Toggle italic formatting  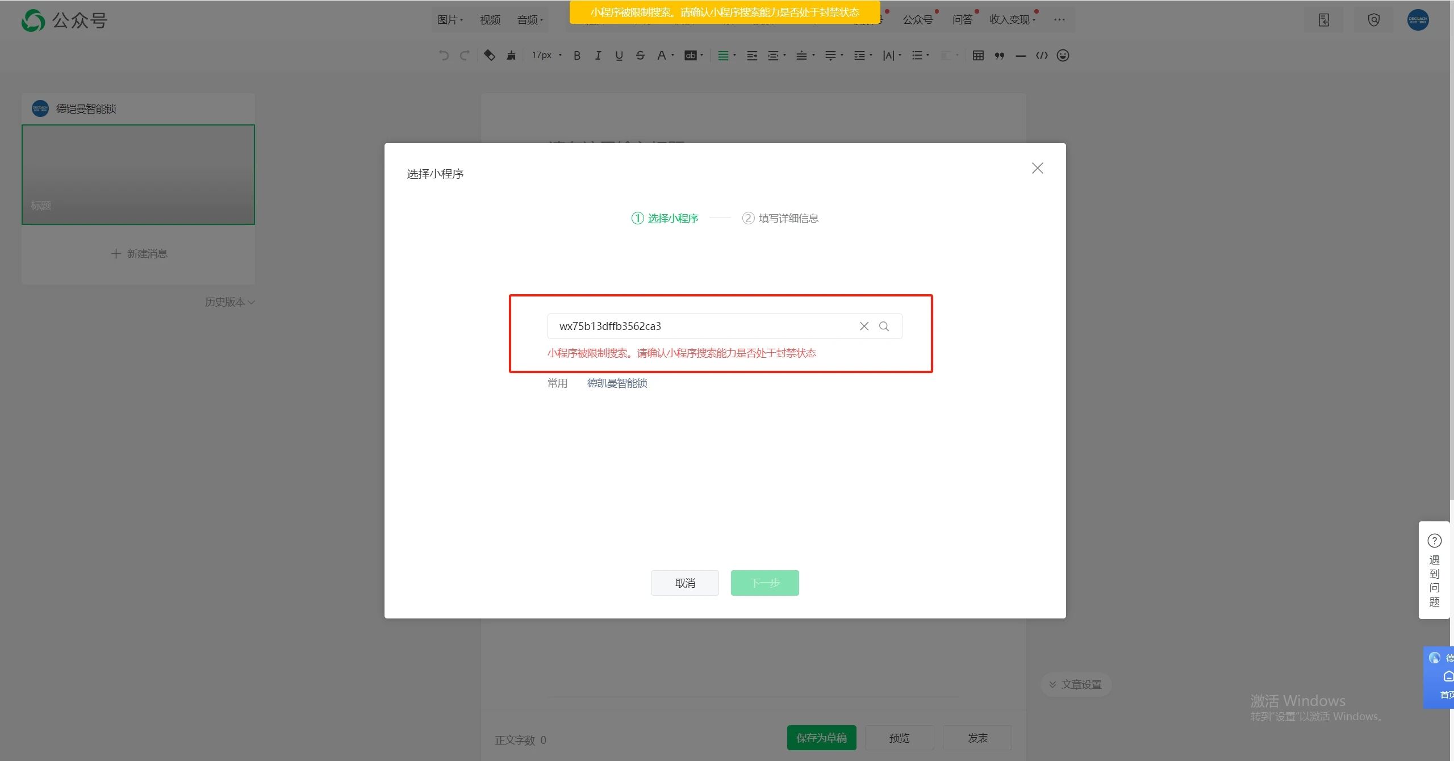598,55
